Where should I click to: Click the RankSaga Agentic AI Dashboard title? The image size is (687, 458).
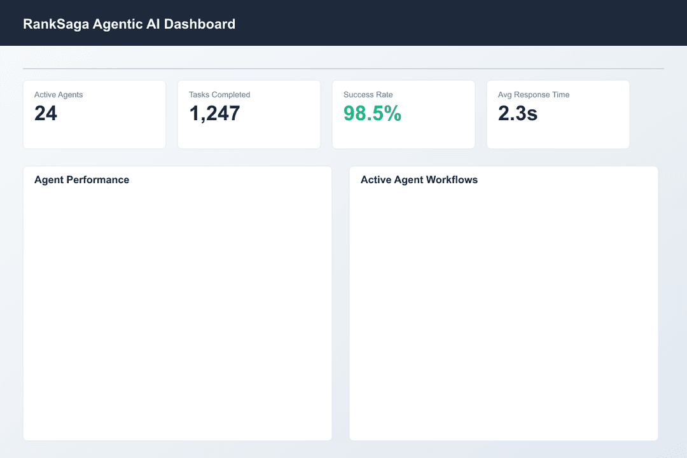tap(129, 24)
